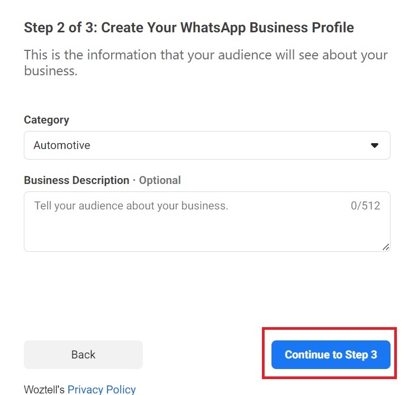
Task: Click the Automotive selected value text
Action: point(62,145)
